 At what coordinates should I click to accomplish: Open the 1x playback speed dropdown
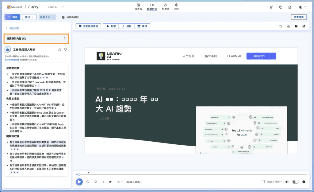point(120,182)
